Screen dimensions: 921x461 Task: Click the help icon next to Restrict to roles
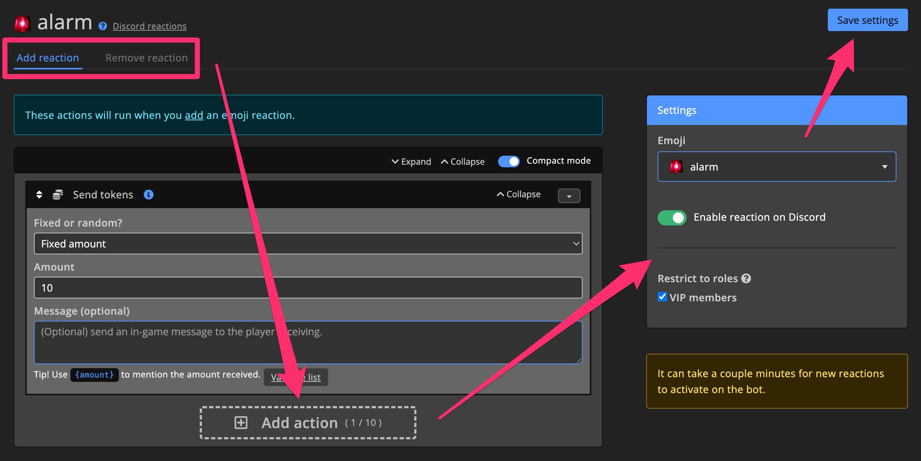[746, 278]
